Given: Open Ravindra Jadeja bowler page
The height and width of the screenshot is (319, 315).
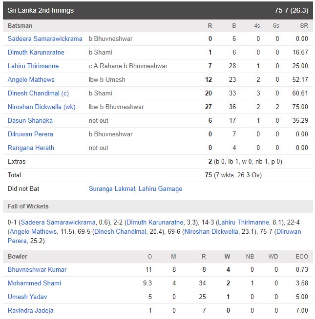Looking at the screenshot, I should tap(31, 310).
